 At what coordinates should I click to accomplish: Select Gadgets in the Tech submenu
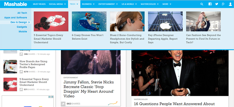point(22,27)
